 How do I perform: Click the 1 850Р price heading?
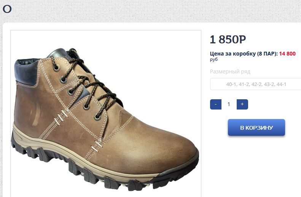[228, 40]
